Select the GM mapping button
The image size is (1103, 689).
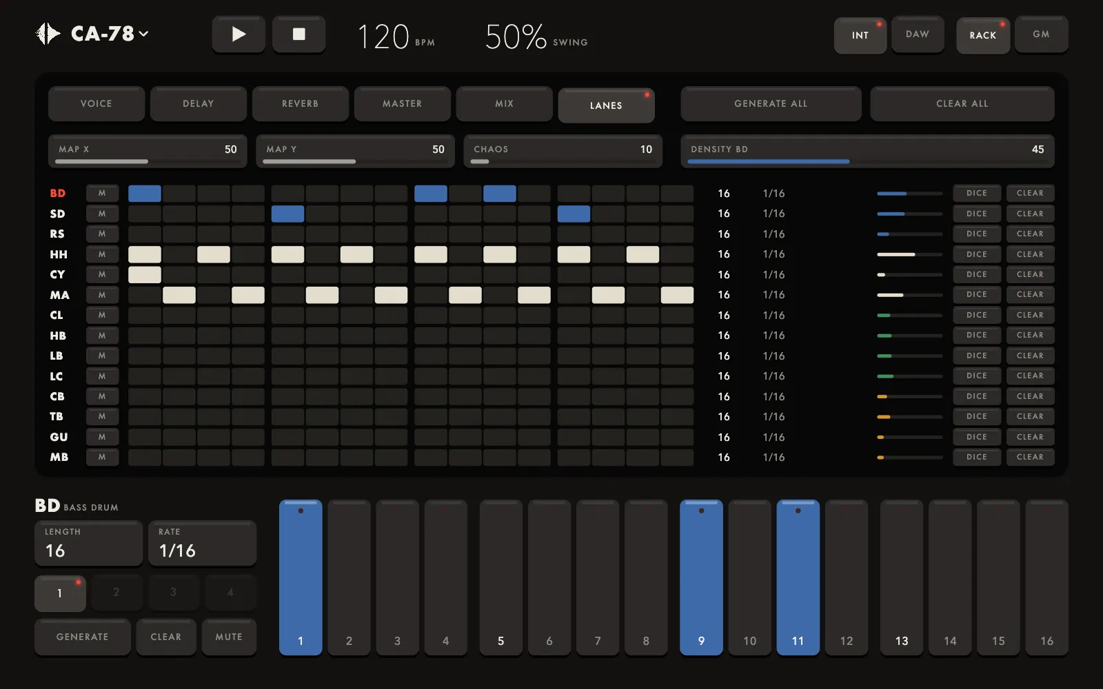pos(1042,34)
